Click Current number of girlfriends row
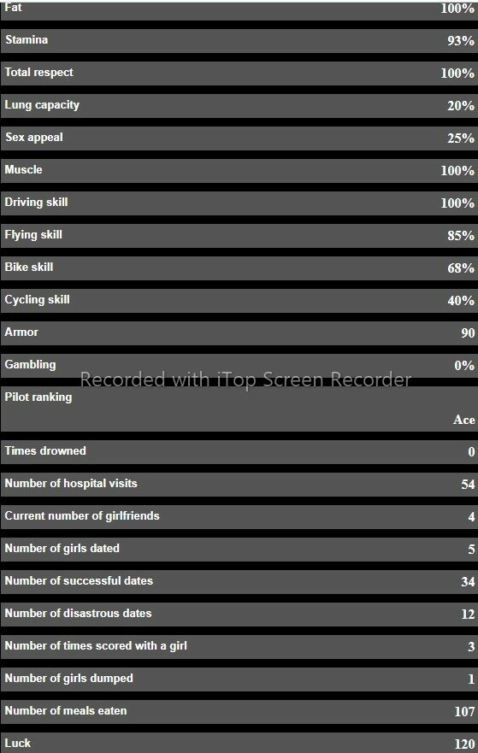478x753 pixels. 239,517
